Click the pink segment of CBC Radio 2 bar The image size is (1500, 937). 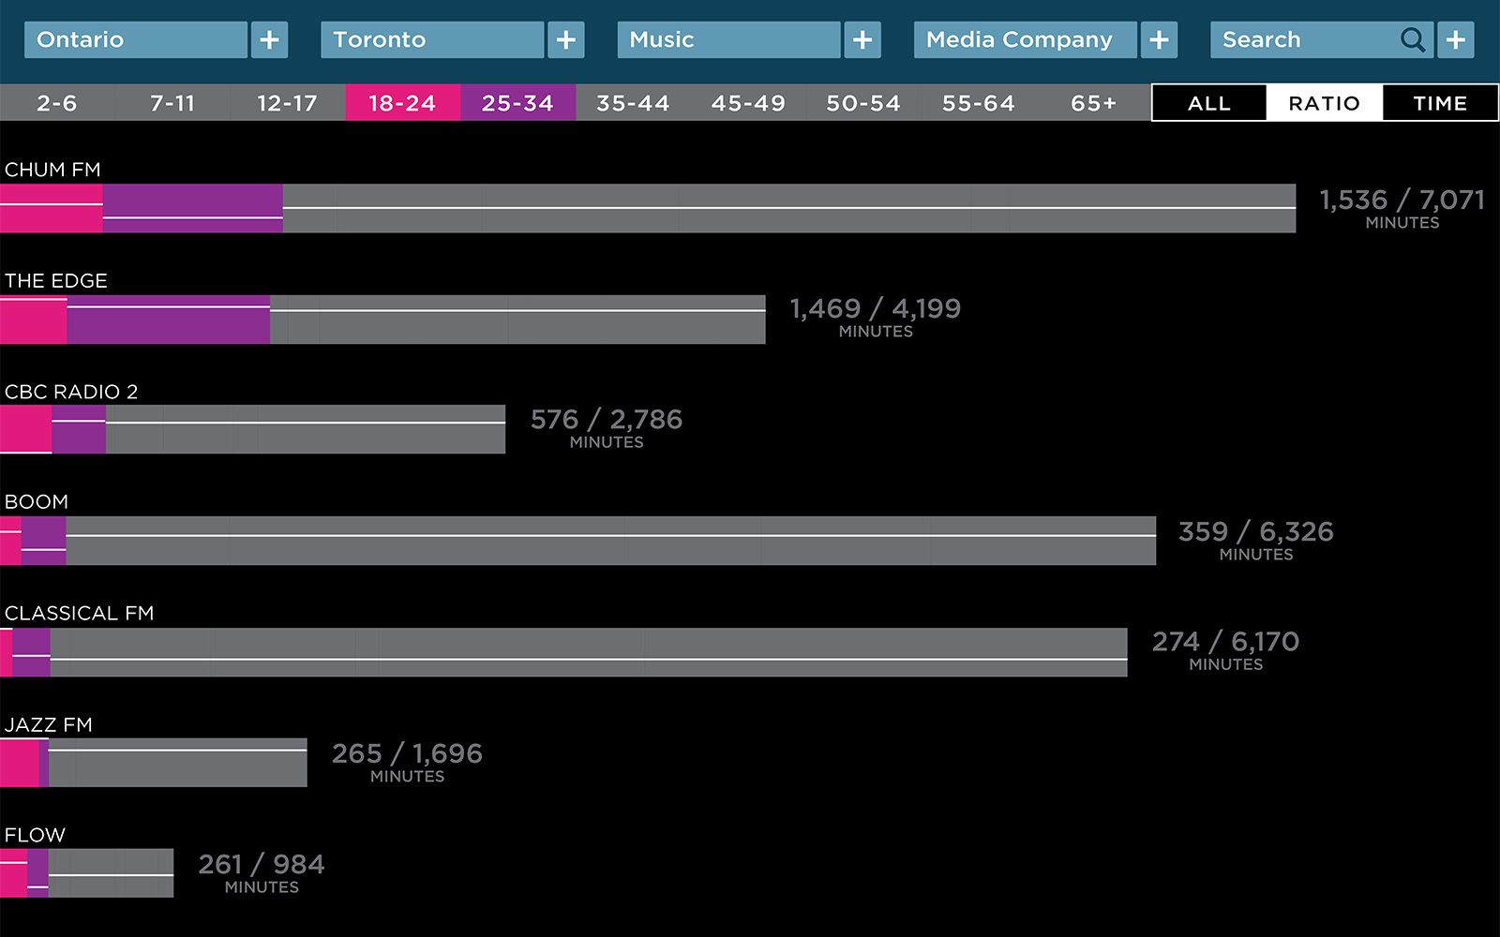click(25, 429)
